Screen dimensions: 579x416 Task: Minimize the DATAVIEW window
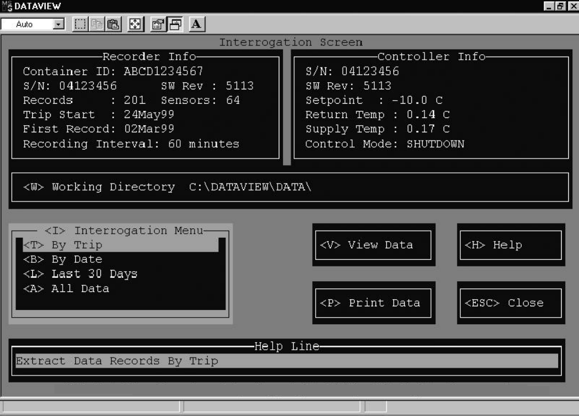pyautogui.click(x=549, y=6)
